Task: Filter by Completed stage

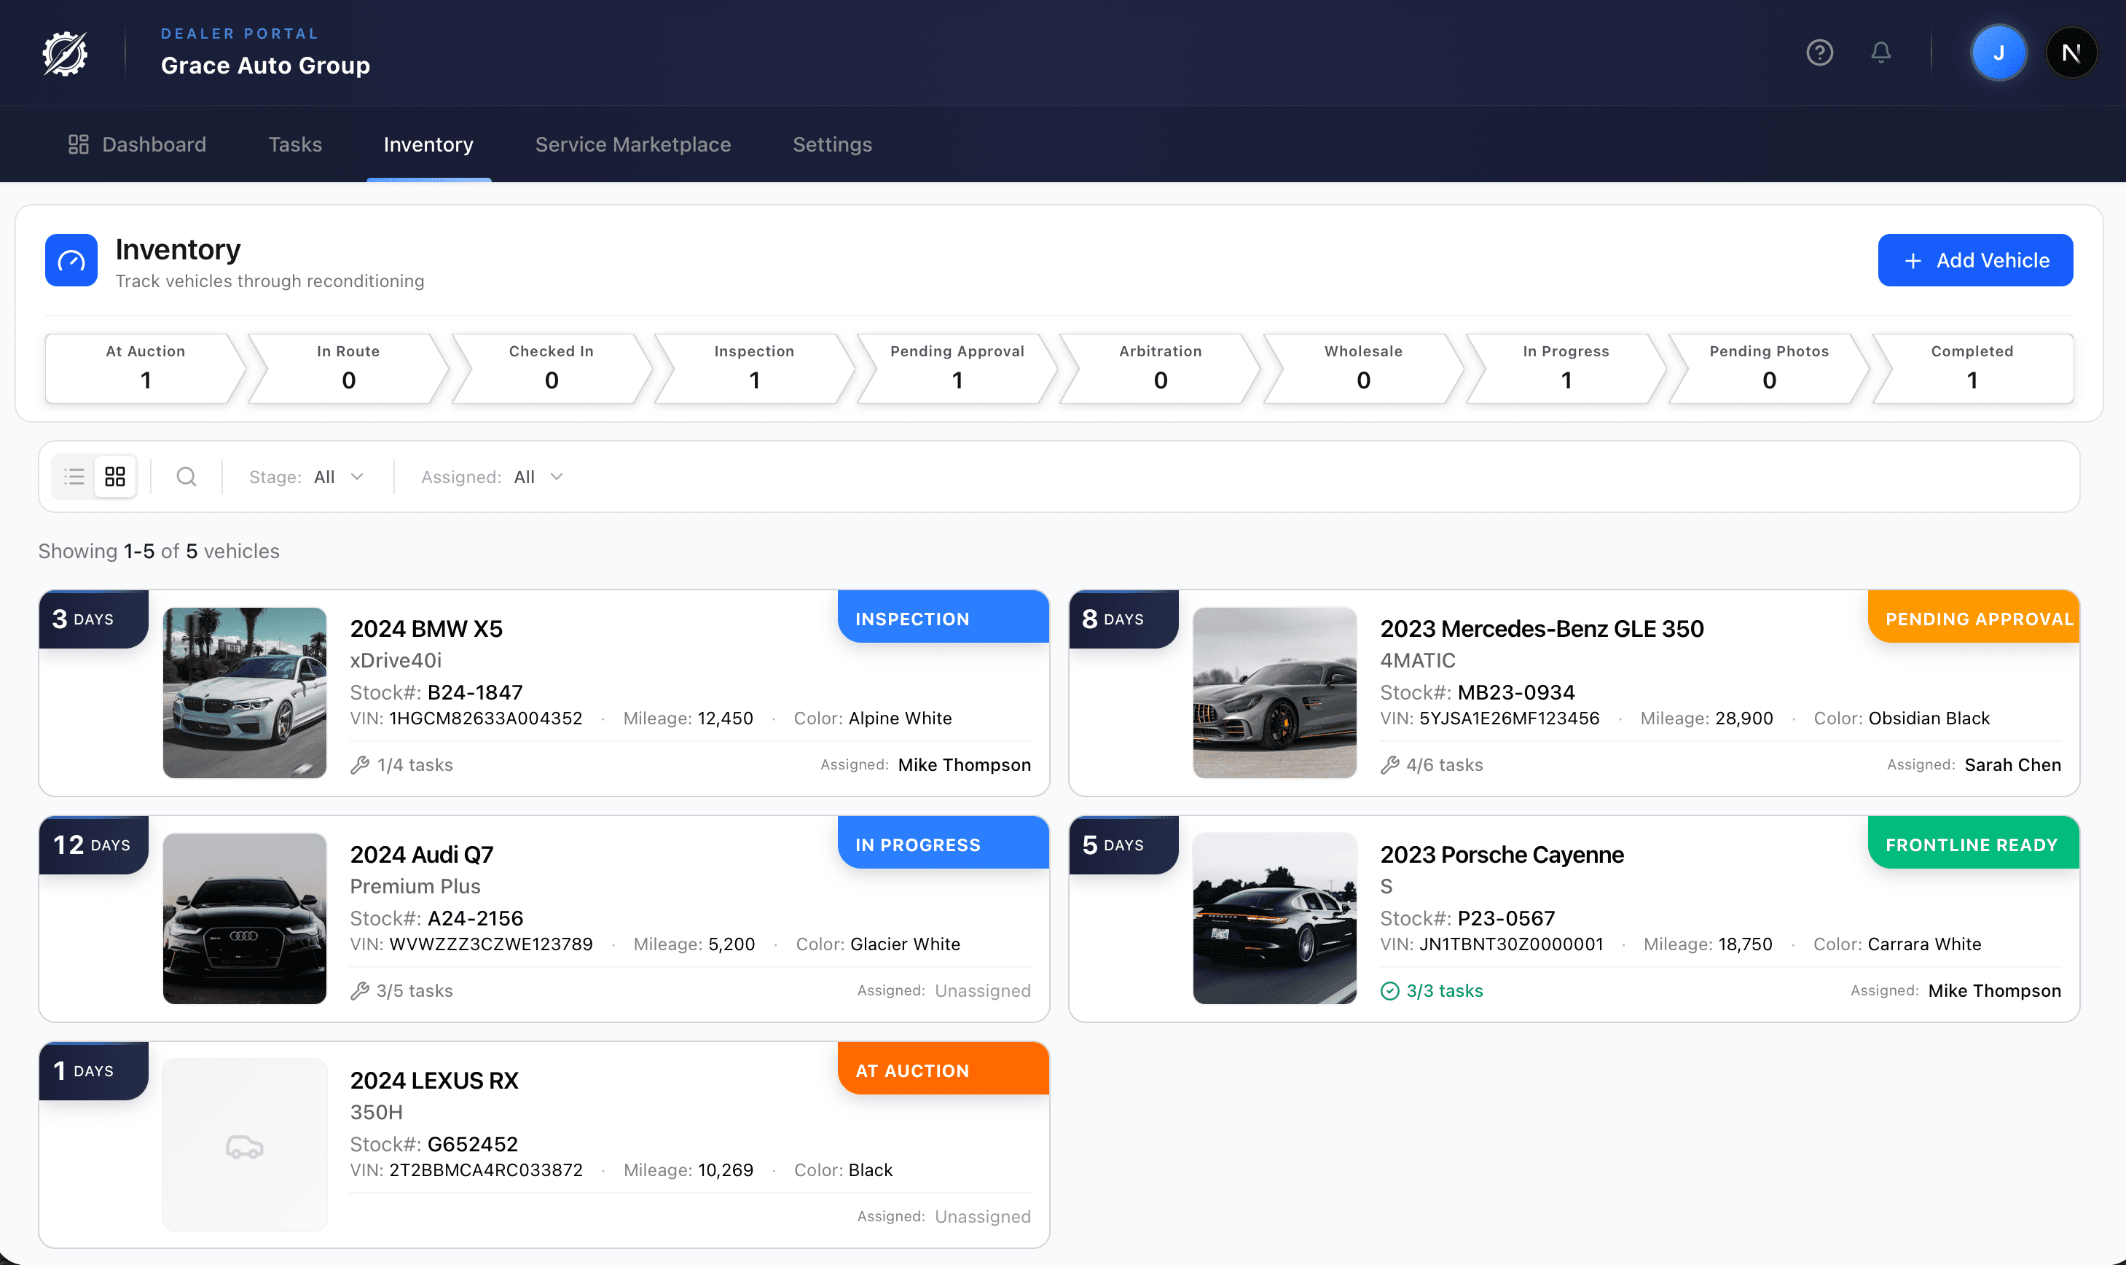Action: (x=1972, y=368)
